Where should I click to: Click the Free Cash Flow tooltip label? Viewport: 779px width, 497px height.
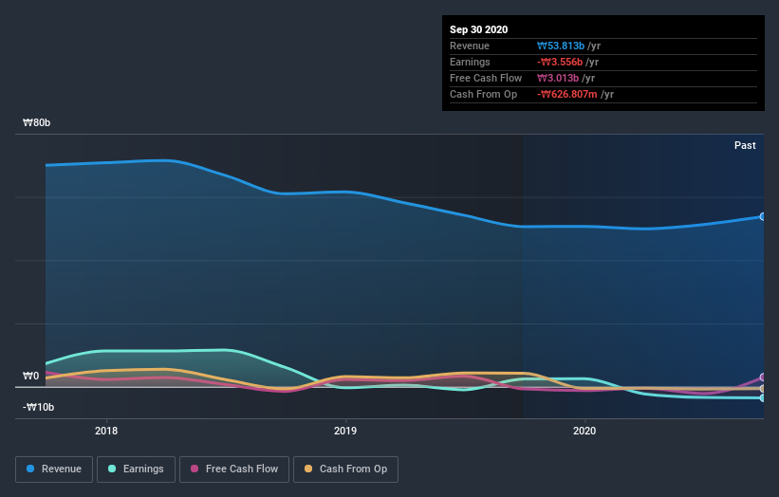pos(486,78)
